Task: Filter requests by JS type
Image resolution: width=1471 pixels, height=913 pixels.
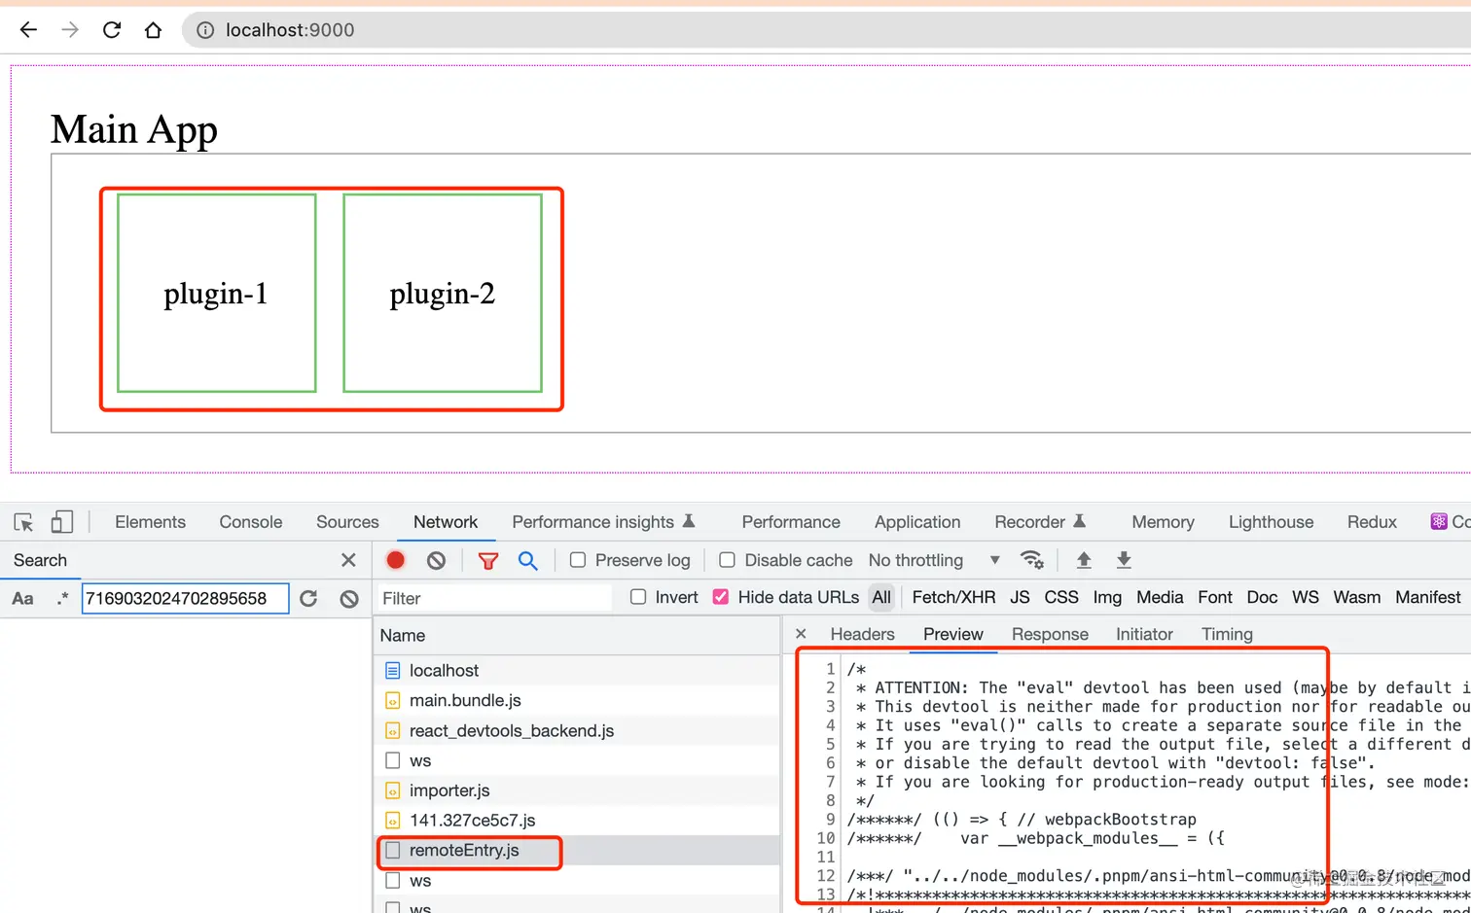Action: (x=1020, y=597)
